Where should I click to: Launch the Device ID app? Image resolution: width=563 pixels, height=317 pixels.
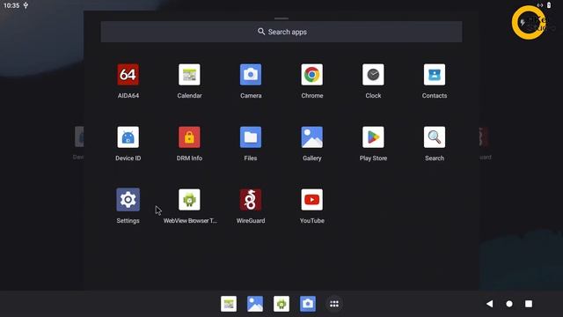pos(128,137)
